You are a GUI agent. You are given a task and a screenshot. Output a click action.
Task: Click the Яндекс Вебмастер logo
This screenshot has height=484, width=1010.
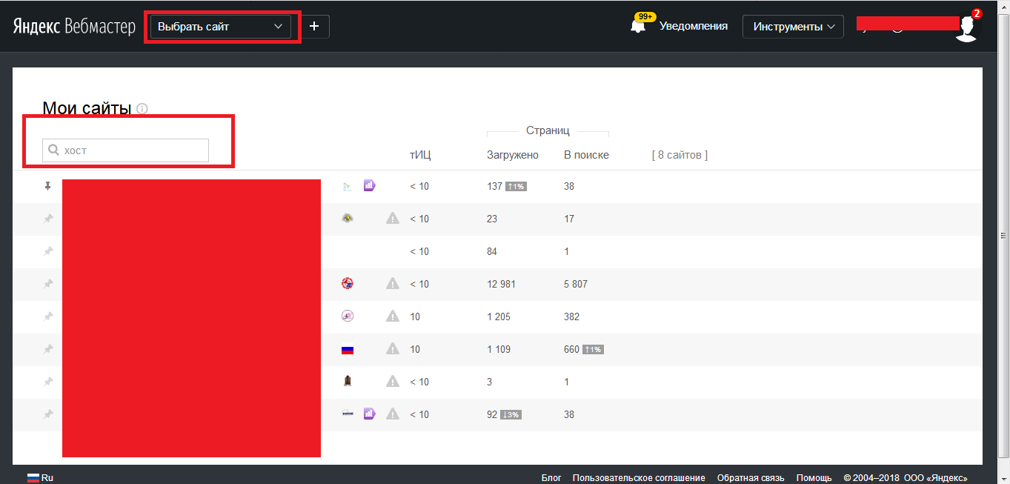pyautogui.click(x=74, y=27)
